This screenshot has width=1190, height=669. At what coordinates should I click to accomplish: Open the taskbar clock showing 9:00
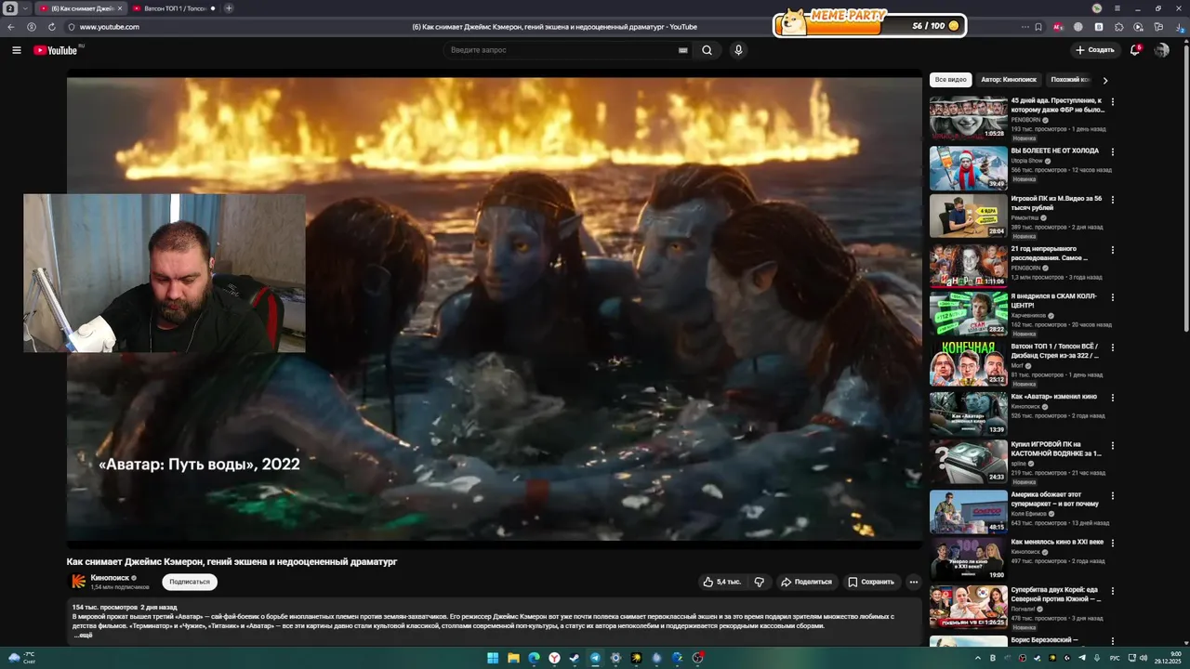[1170, 658]
